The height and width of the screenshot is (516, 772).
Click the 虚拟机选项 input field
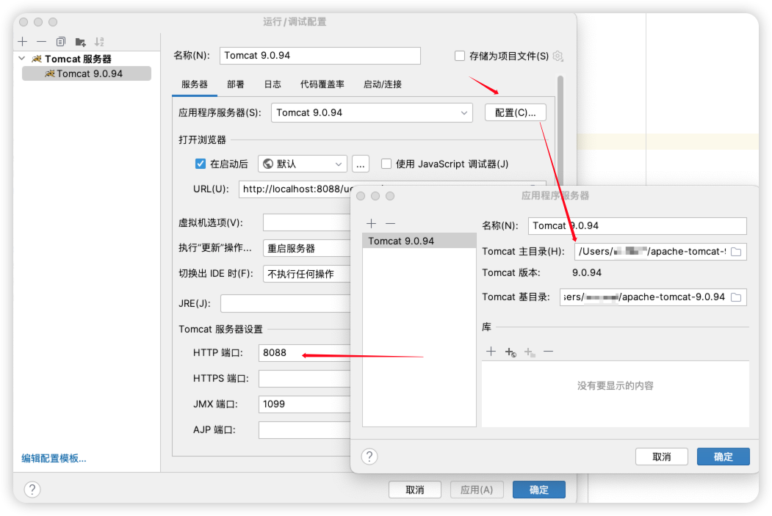tap(307, 222)
